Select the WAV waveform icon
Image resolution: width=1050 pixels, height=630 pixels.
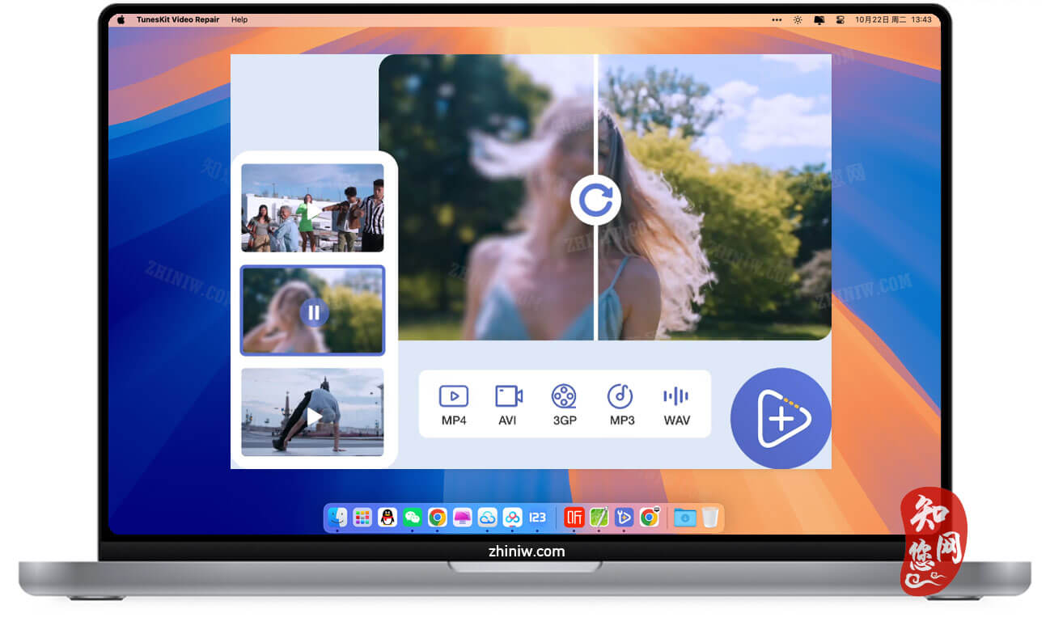[x=675, y=396]
